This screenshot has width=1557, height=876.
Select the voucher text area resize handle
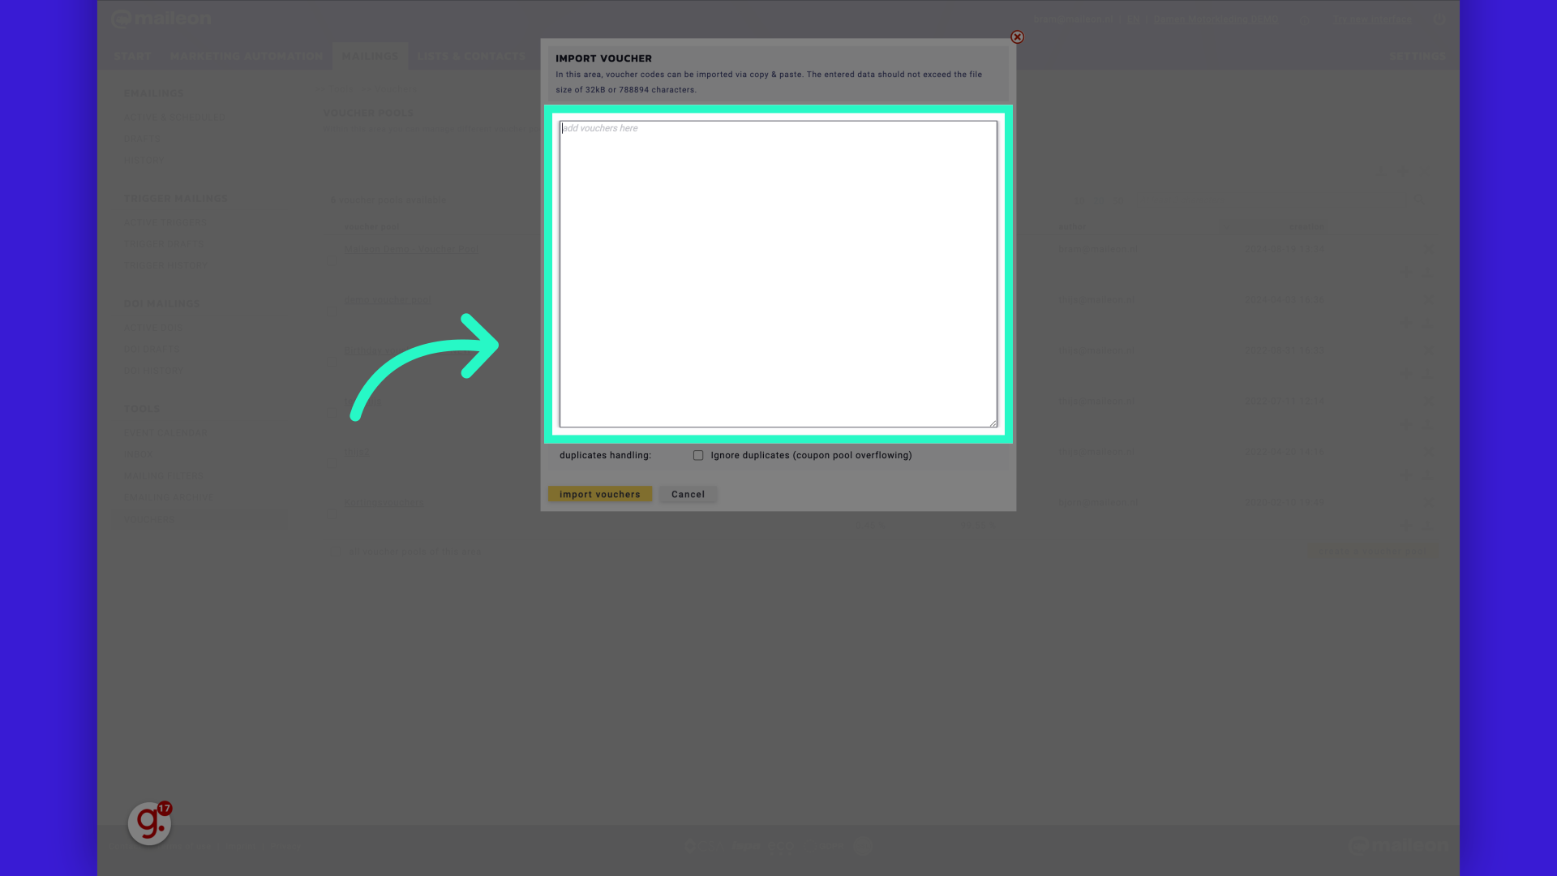(x=993, y=423)
